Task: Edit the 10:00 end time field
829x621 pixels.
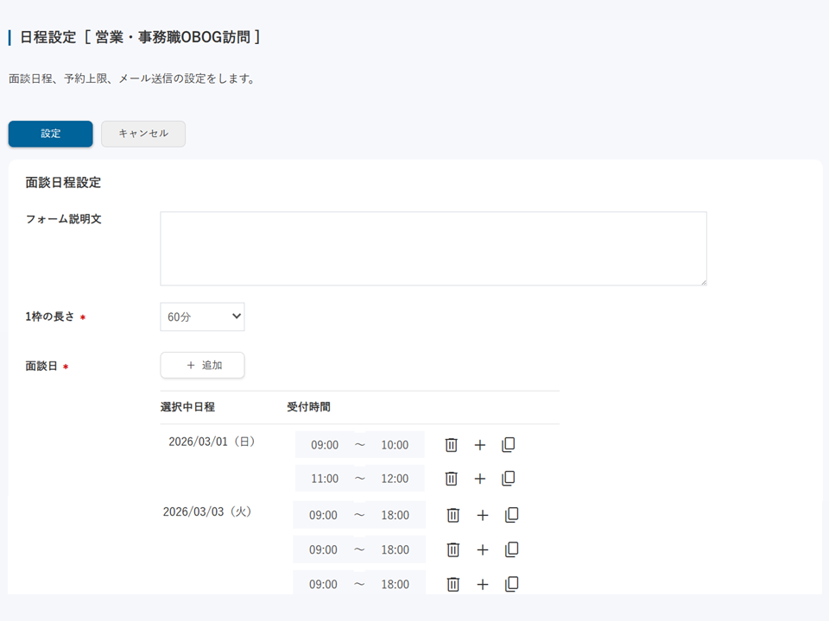Action: (397, 444)
